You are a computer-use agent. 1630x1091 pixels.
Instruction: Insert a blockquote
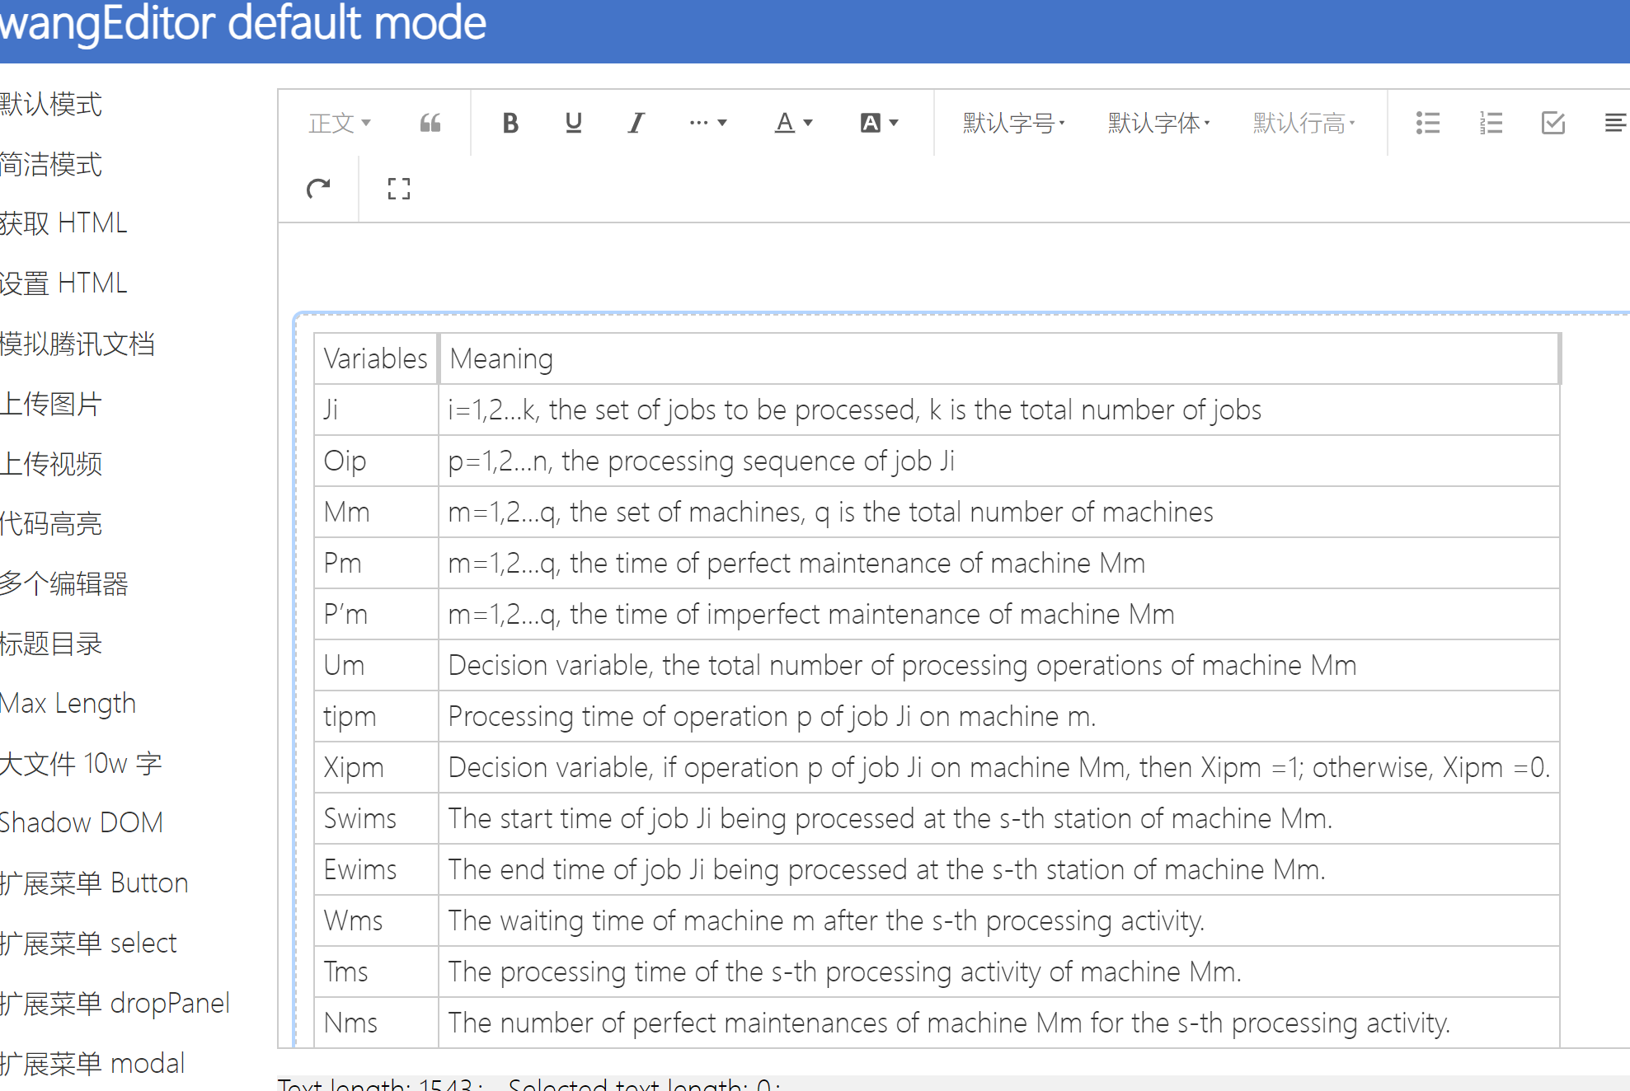(430, 122)
